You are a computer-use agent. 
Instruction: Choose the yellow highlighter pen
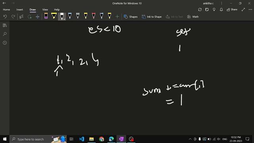54,16
